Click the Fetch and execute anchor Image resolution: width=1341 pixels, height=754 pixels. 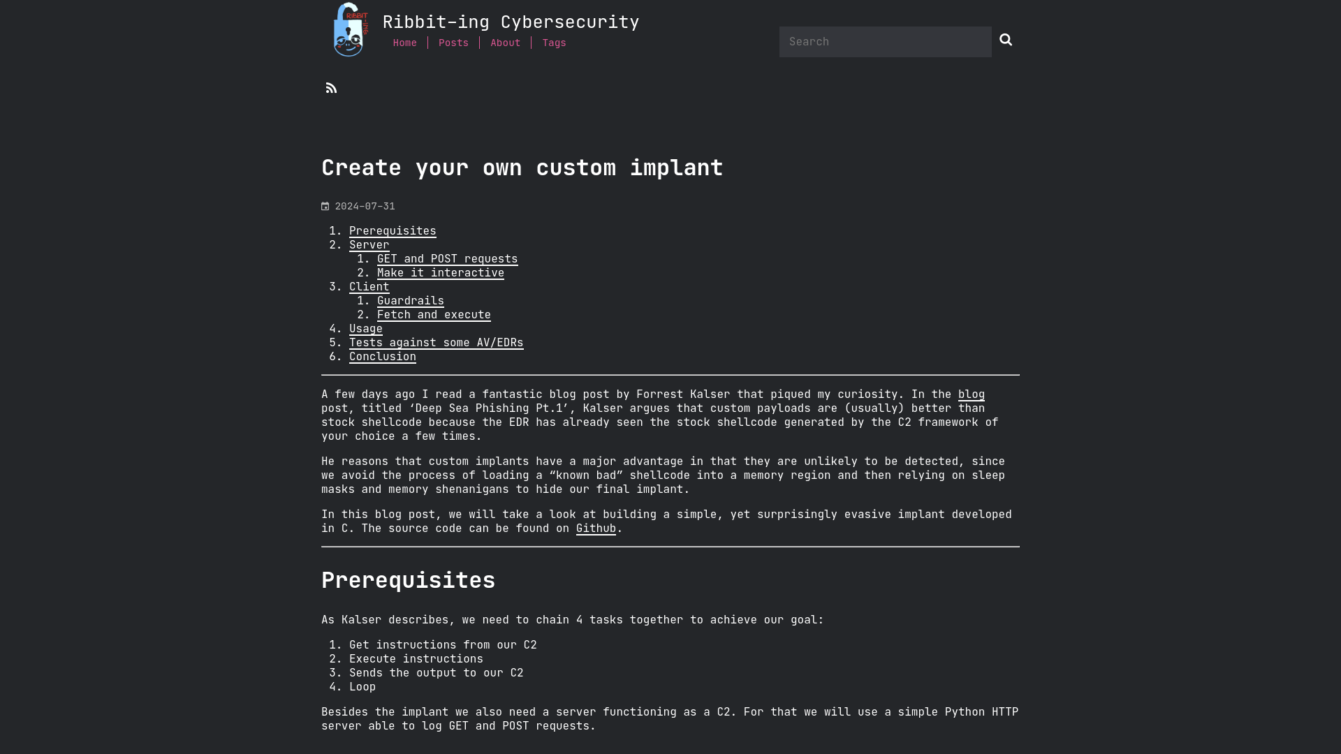point(434,314)
